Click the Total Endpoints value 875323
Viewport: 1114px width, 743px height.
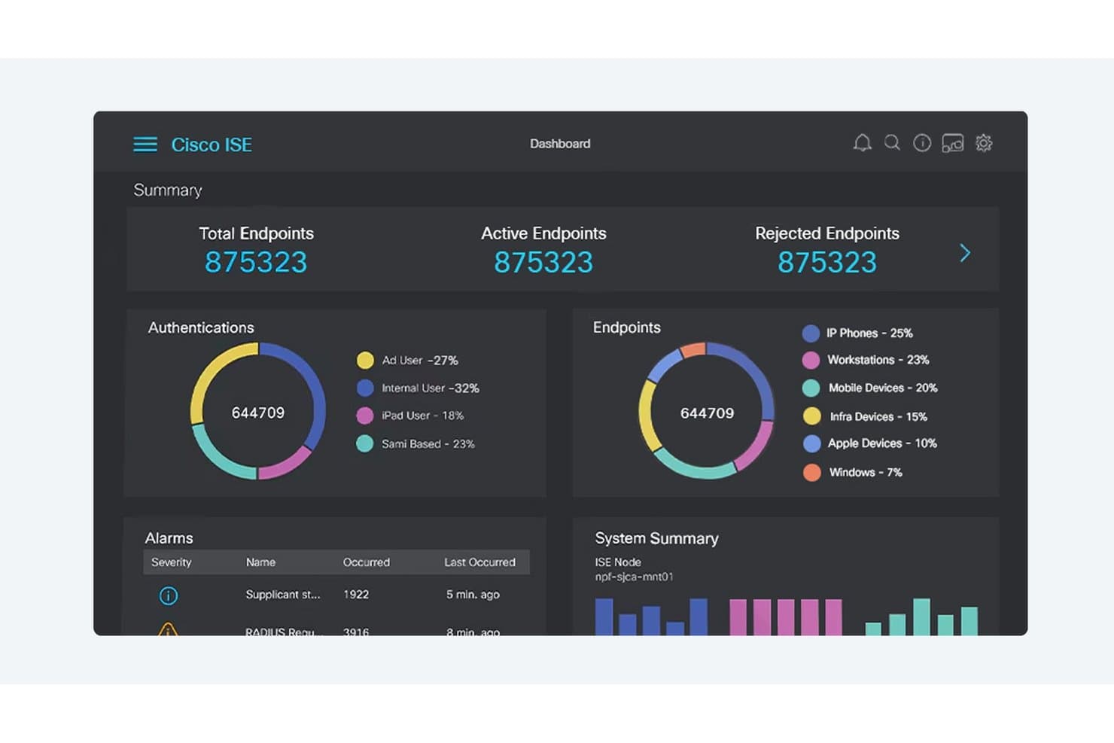pyautogui.click(x=256, y=262)
